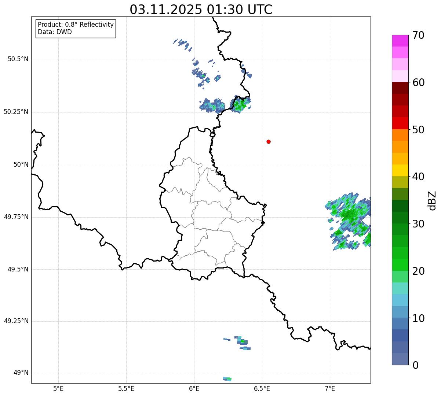
Task: Click the orange colorbar swatch just below 50 dBZ
Action: point(400,135)
